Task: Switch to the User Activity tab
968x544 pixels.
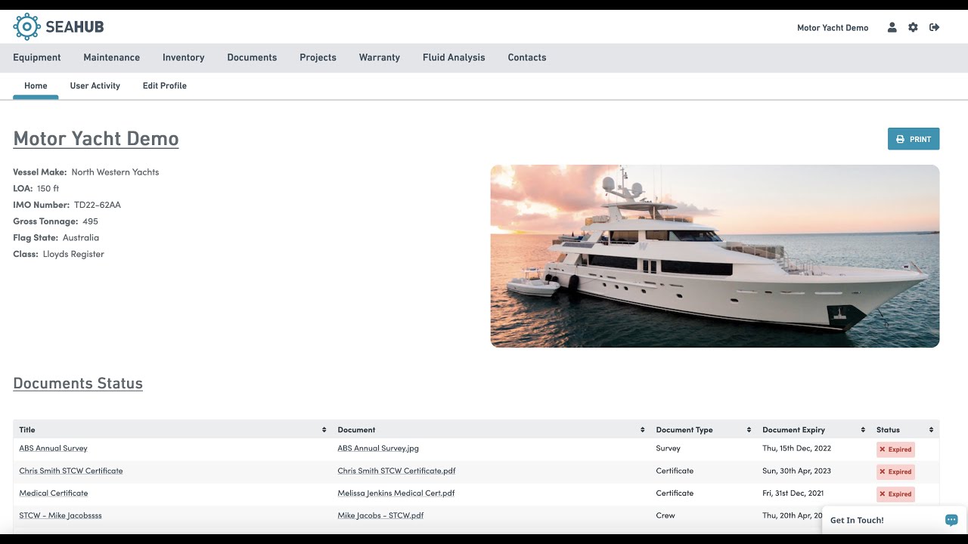Action: click(x=95, y=86)
